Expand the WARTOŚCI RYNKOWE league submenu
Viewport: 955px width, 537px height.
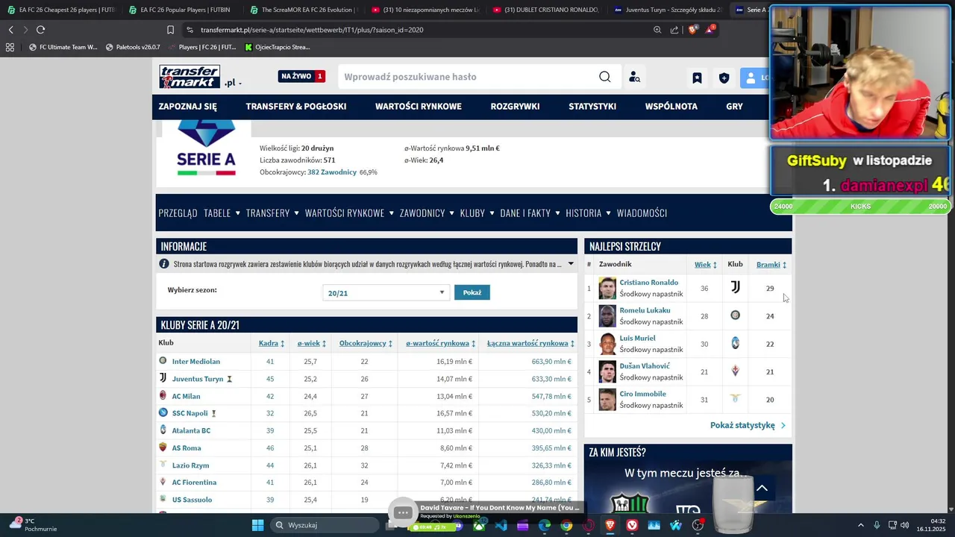tap(391, 213)
